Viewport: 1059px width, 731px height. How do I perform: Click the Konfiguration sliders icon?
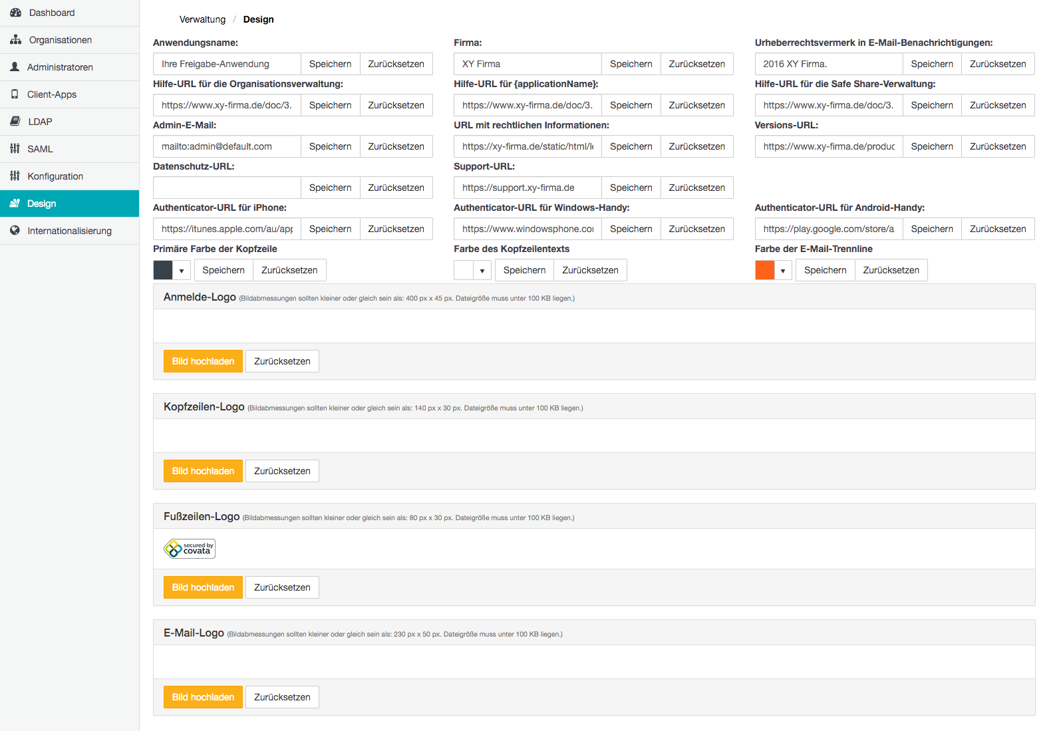(x=15, y=176)
